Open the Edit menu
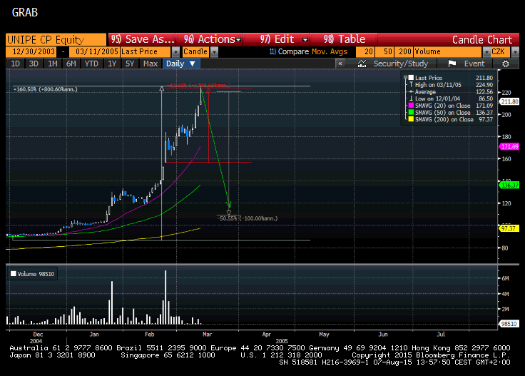525x376 pixels. 284,39
